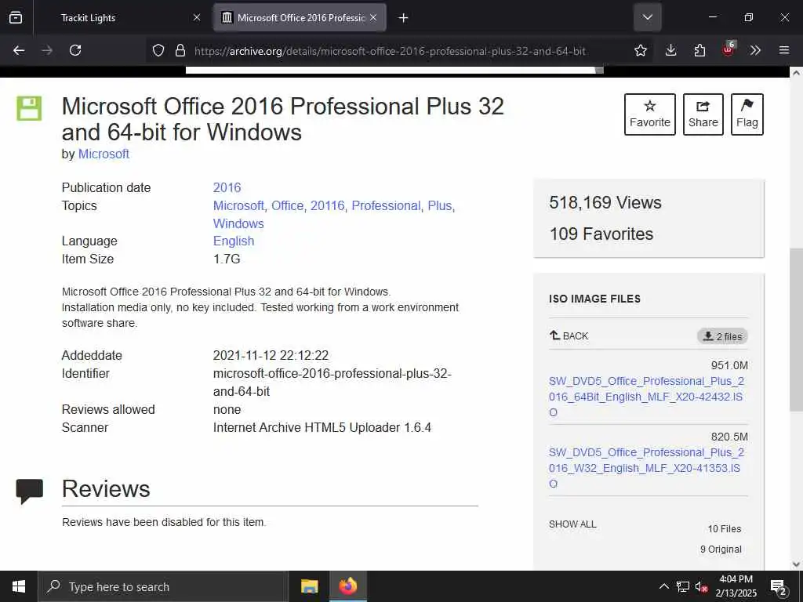Close the Trackit Lights tab

[197, 17]
